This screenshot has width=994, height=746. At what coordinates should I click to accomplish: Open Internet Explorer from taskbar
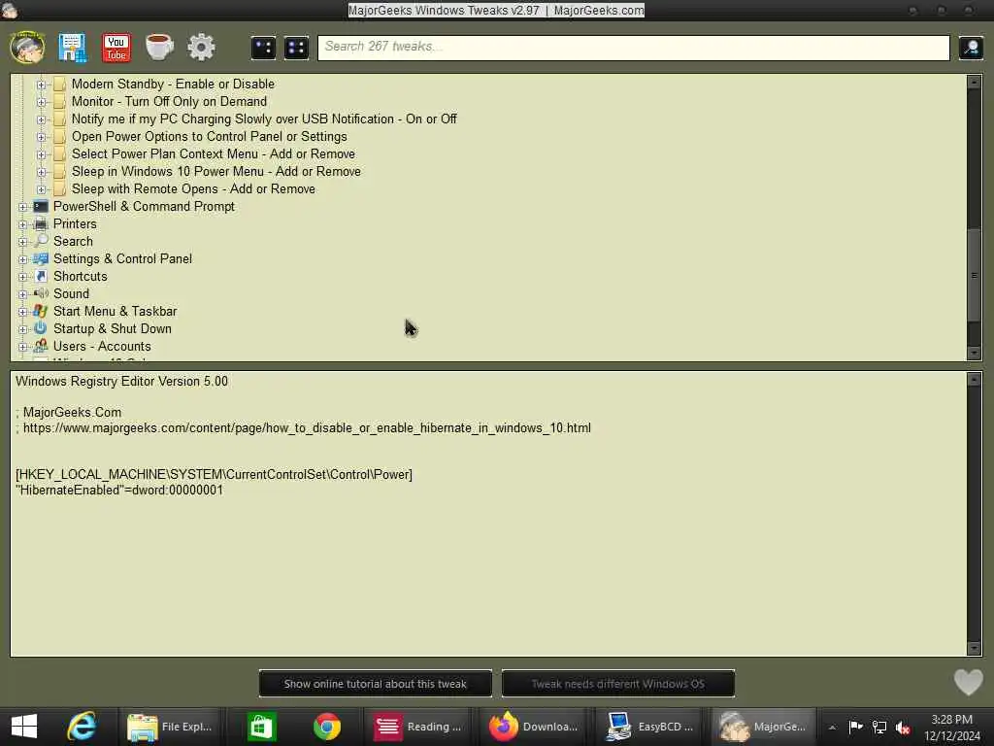(83, 727)
